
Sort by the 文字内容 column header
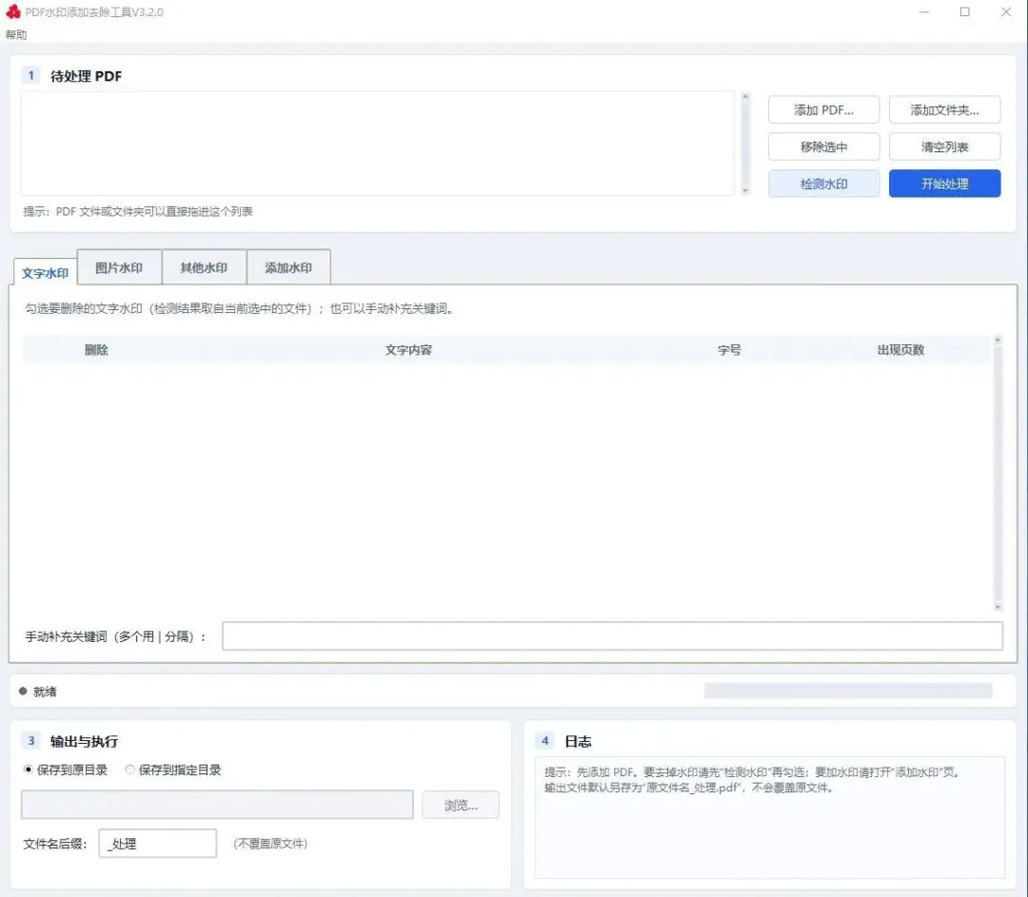coord(408,350)
